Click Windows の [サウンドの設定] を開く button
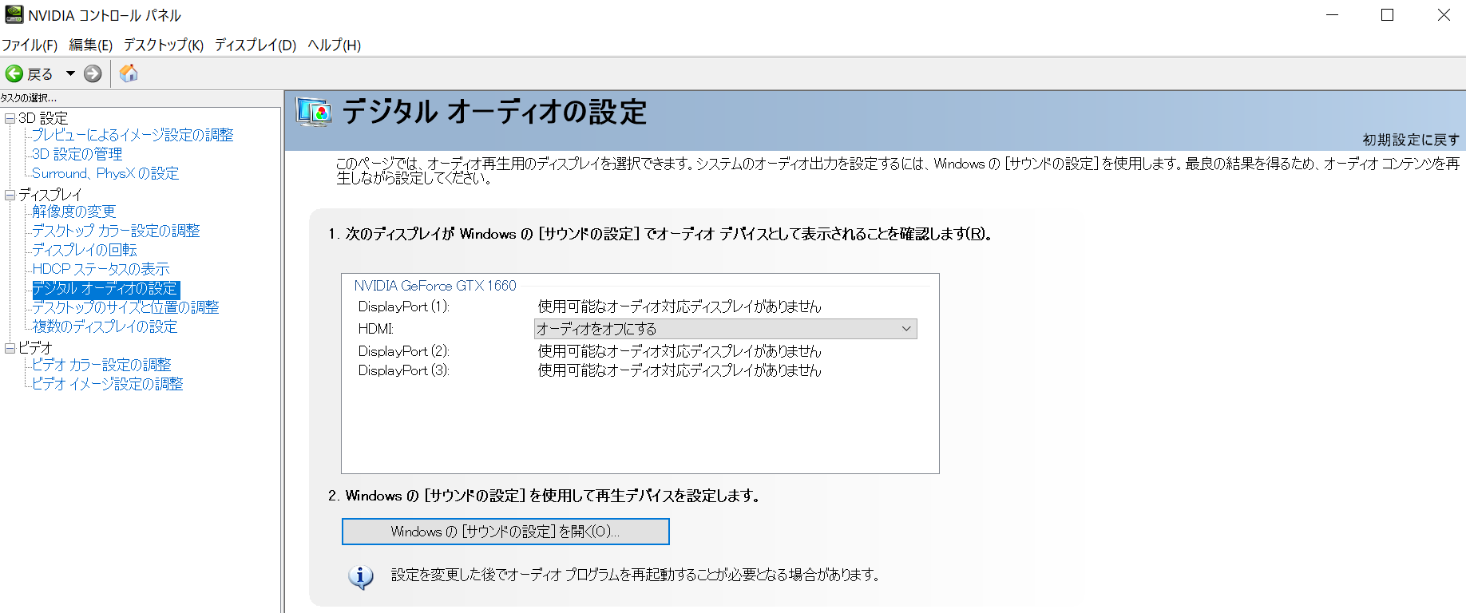Viewport: 1466px width, 613px height. tap(505, 532)
